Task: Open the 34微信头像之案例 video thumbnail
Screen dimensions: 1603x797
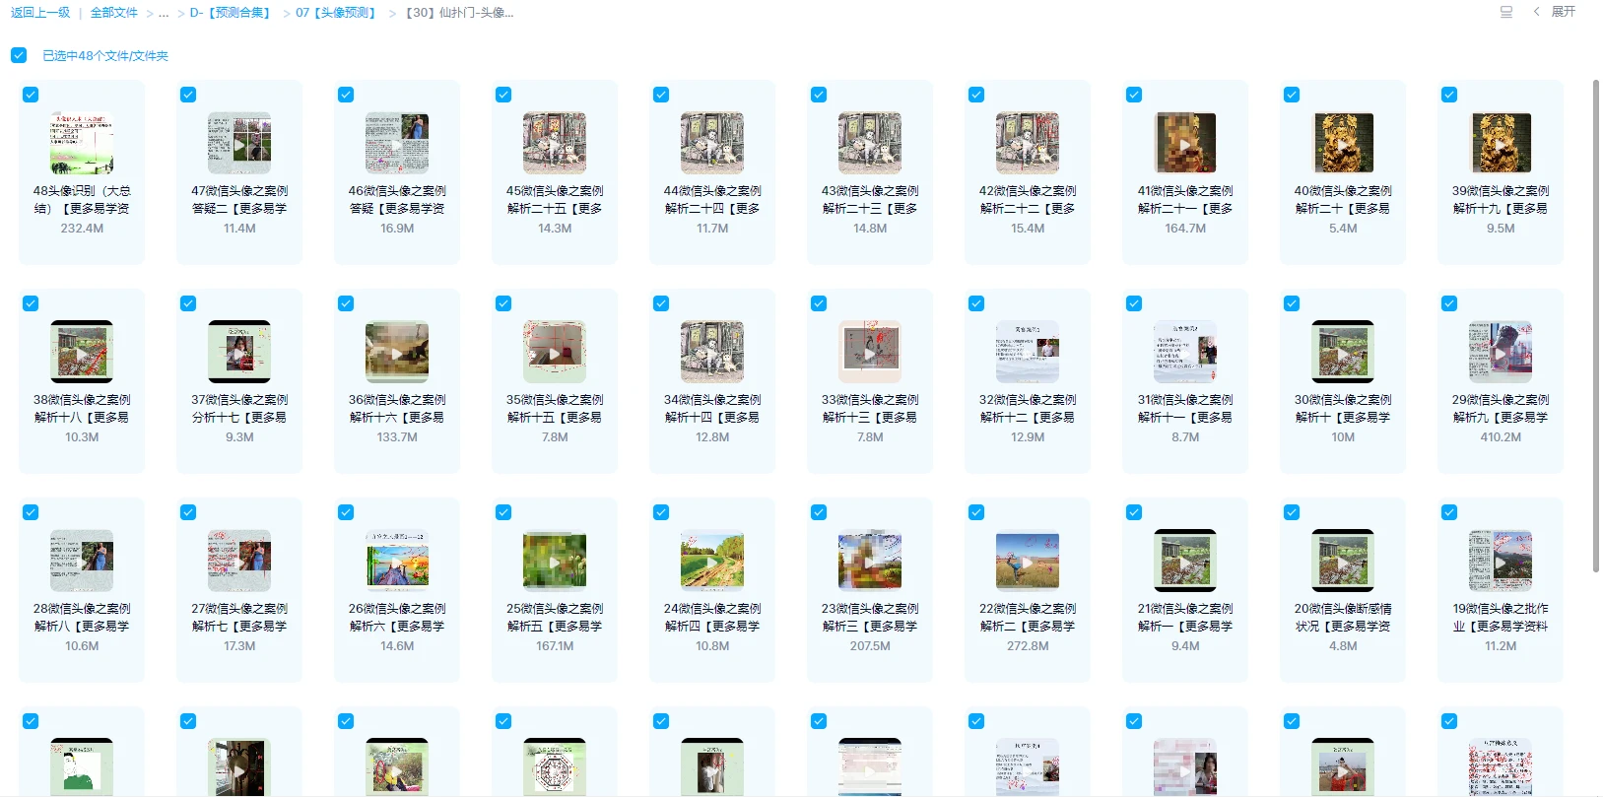Action: coord(712,352)
